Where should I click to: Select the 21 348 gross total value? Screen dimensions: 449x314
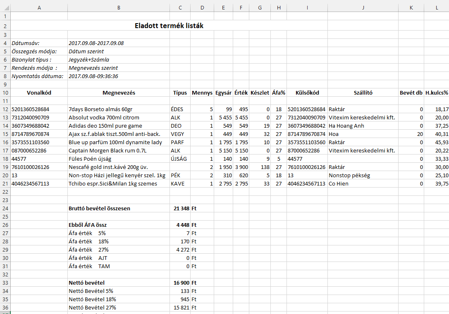pos(181,209)
